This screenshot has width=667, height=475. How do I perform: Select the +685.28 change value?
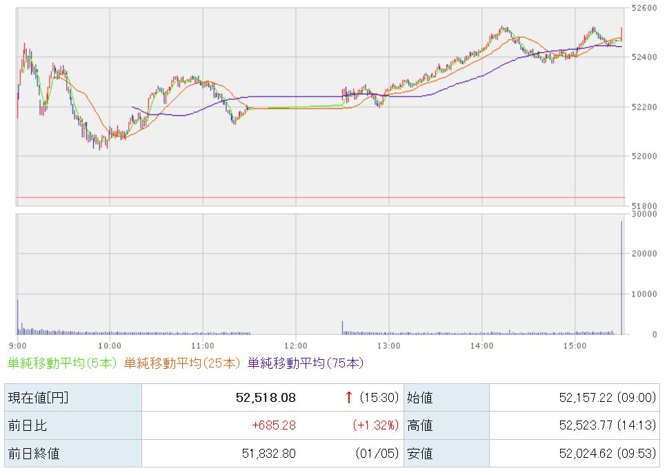(272, 425)
